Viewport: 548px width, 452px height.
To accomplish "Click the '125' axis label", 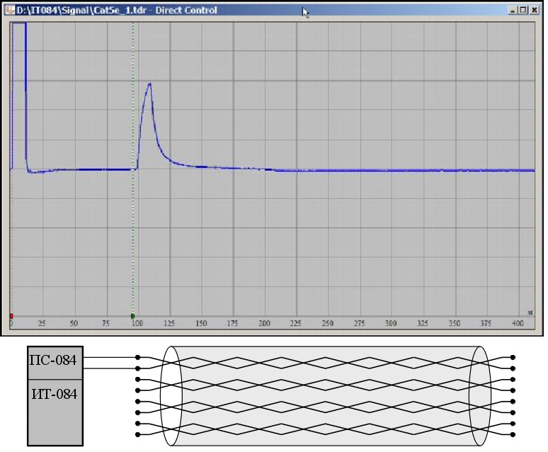I will [x=169, y=323].
